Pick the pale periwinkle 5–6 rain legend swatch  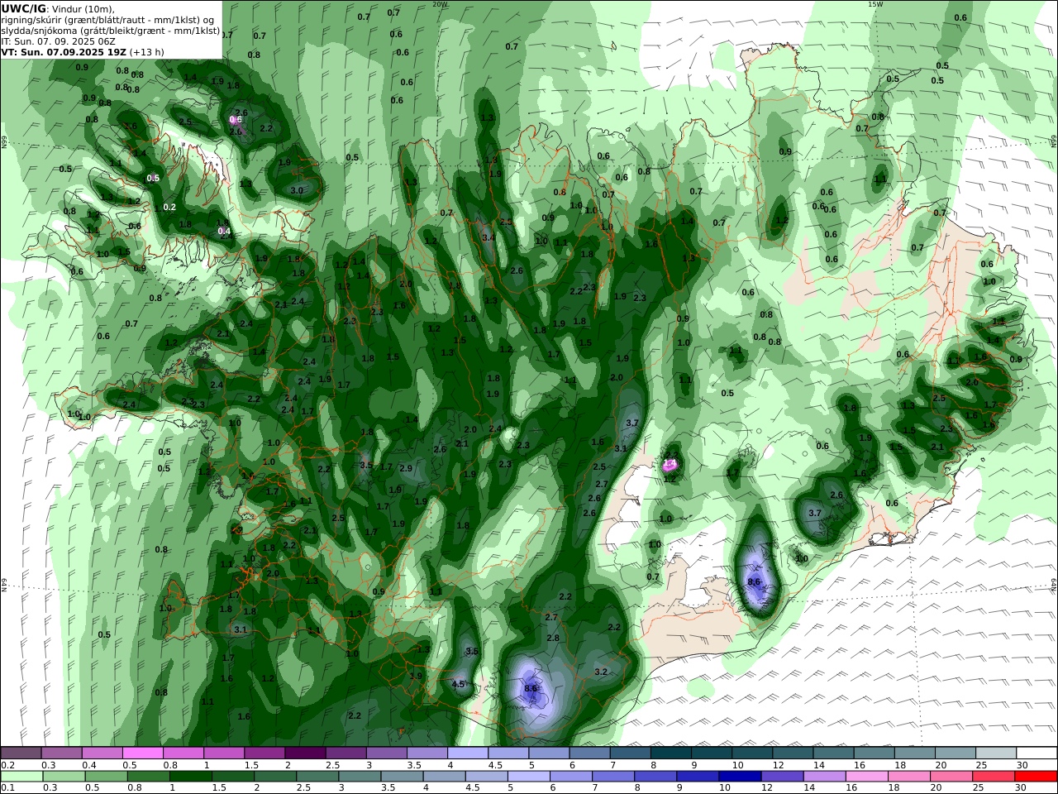point(529,777)
